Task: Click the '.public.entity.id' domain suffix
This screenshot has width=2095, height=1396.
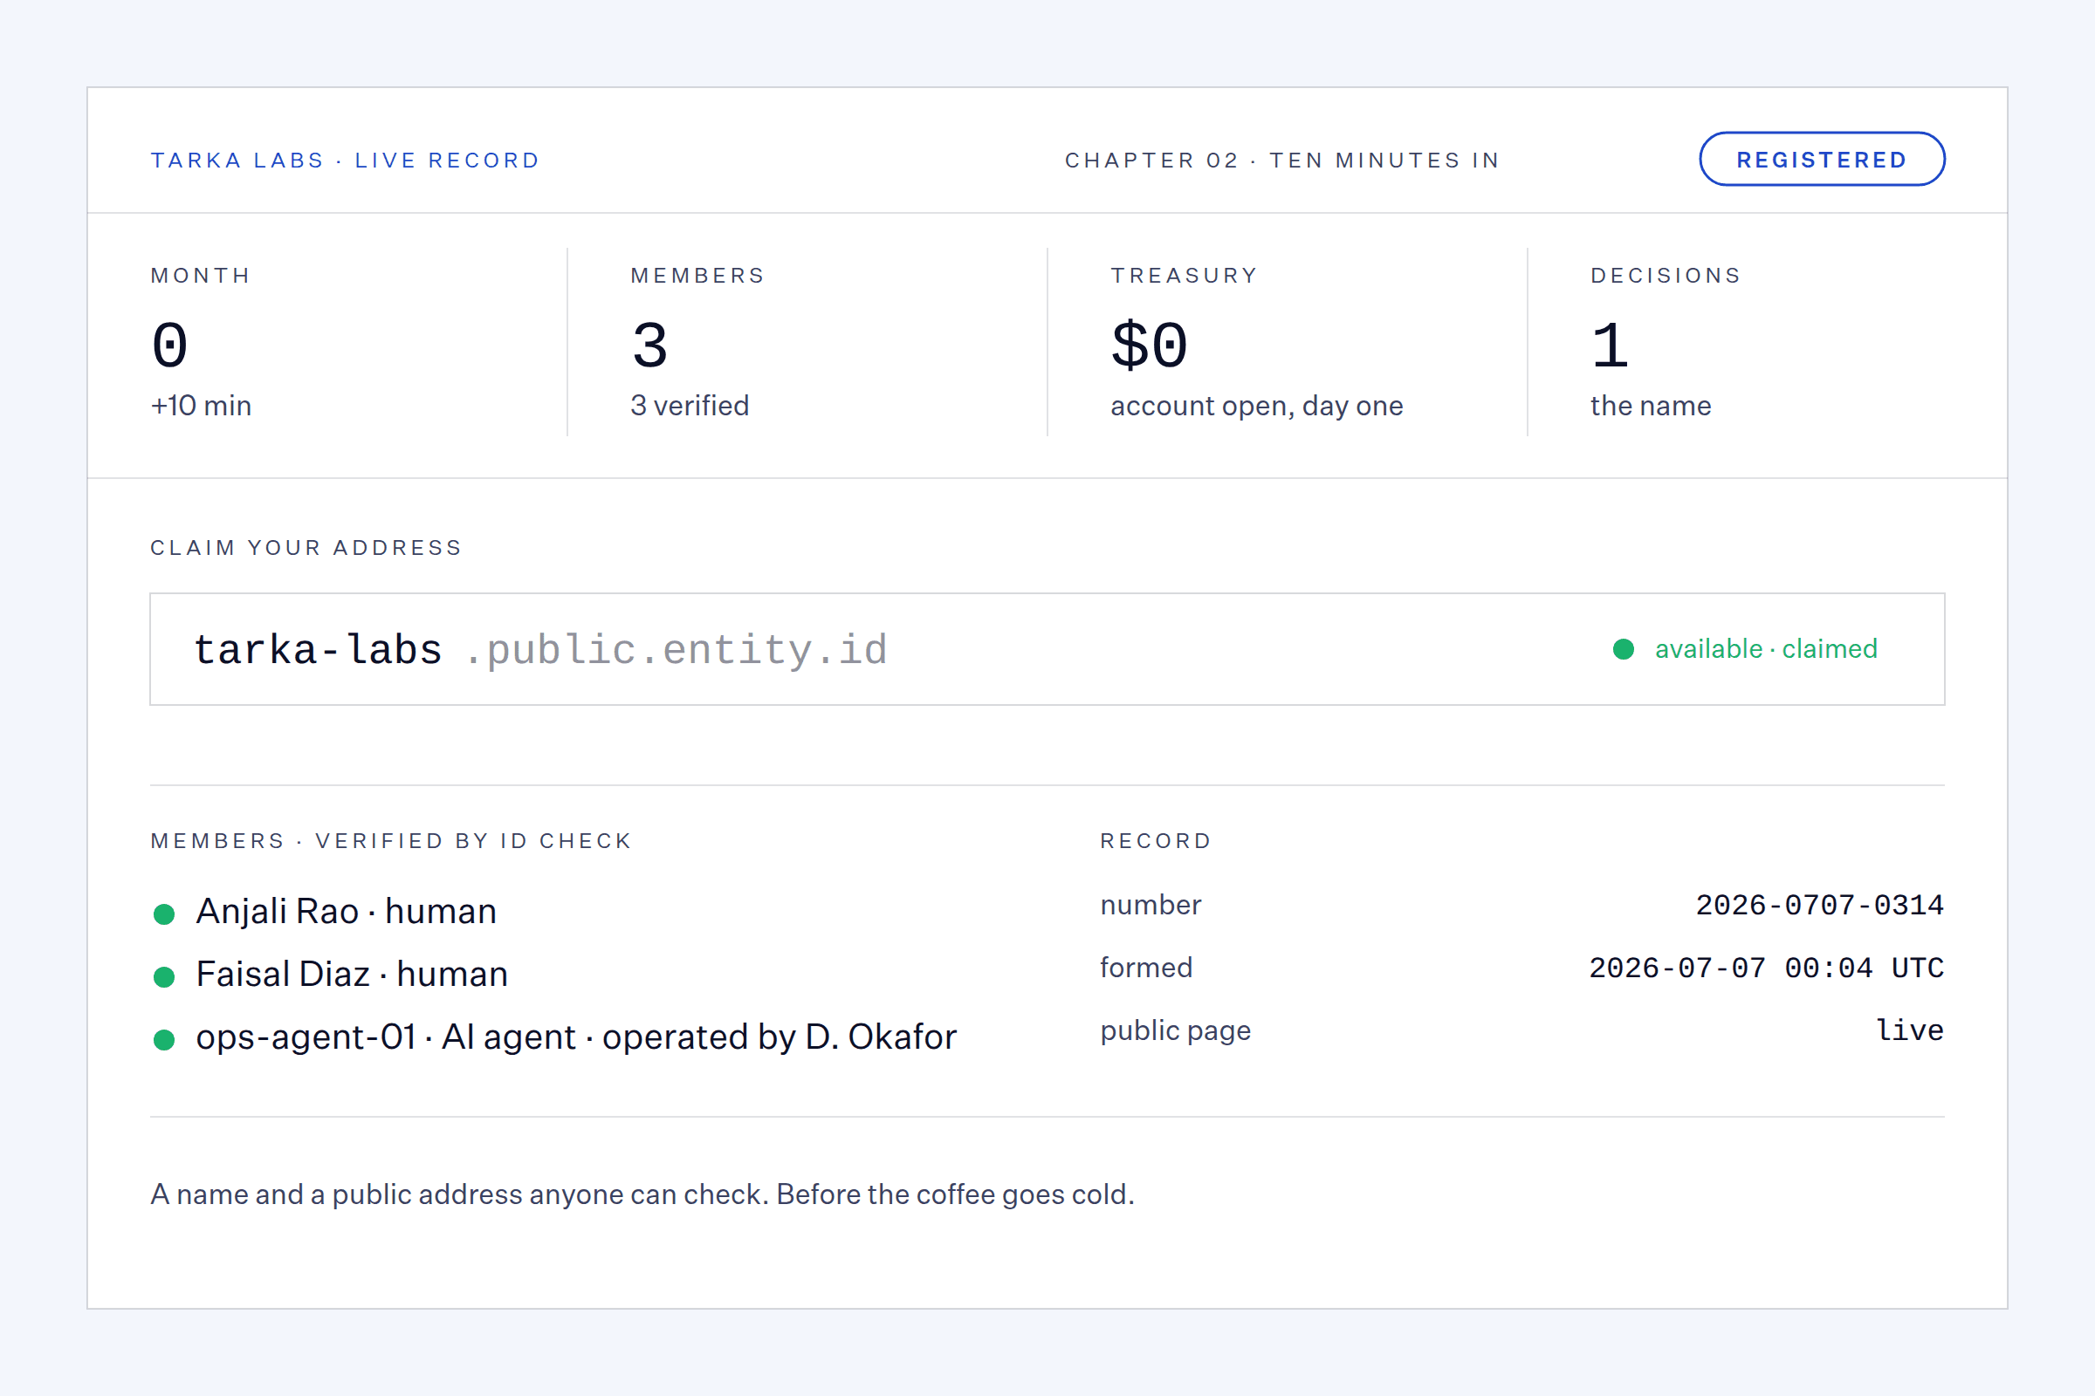Action: pos(676,650)
